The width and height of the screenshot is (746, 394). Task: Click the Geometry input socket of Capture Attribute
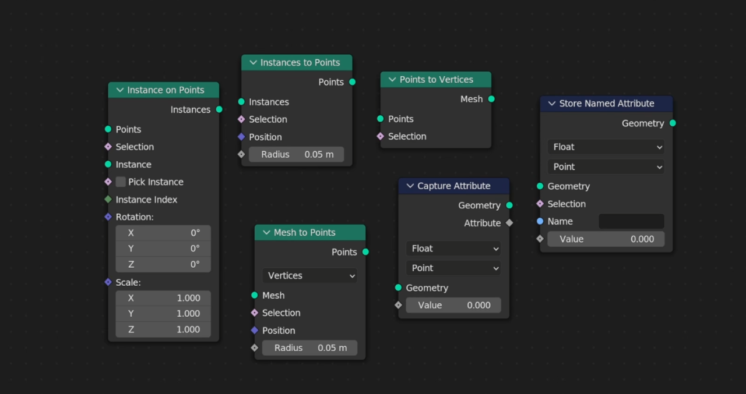(398, 287)
